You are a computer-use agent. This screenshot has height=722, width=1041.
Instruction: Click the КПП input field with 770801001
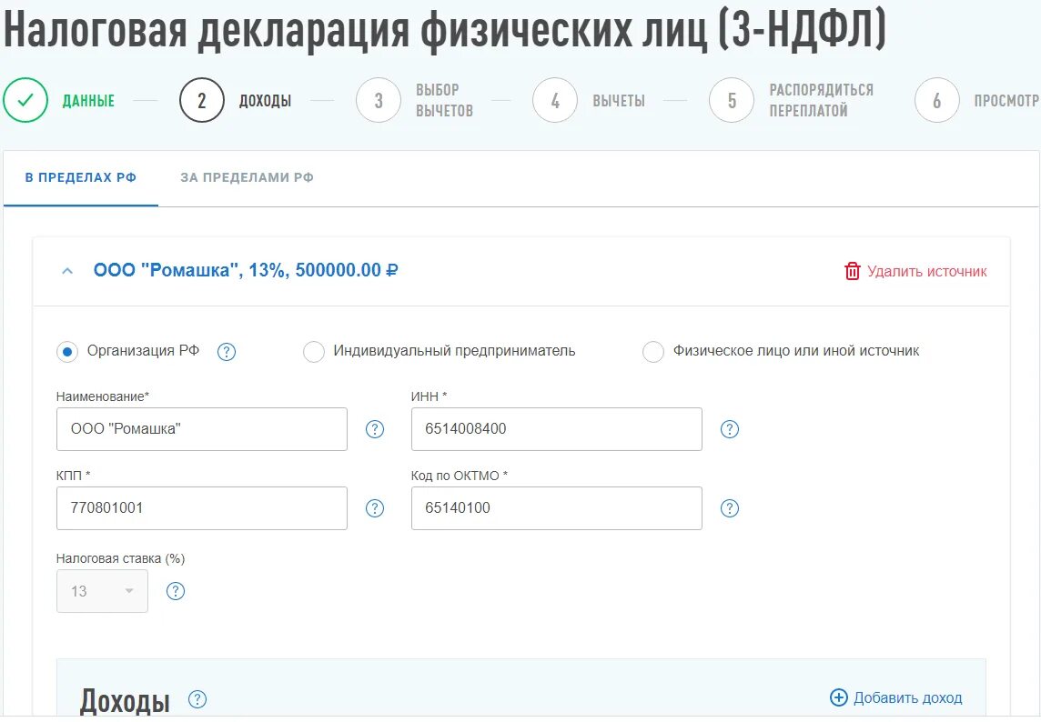[x=202, y=508]
